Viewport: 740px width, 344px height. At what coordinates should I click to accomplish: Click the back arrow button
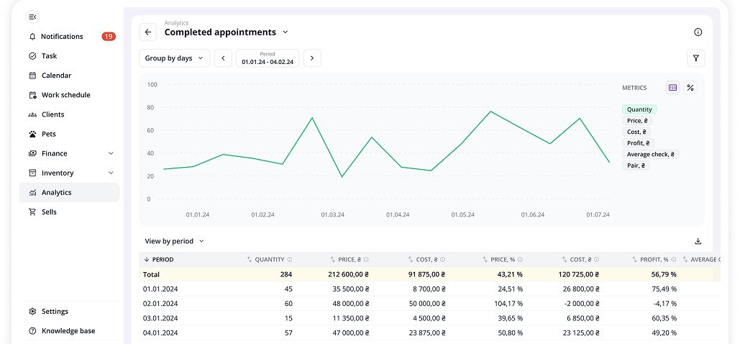[x=148, y=32]
